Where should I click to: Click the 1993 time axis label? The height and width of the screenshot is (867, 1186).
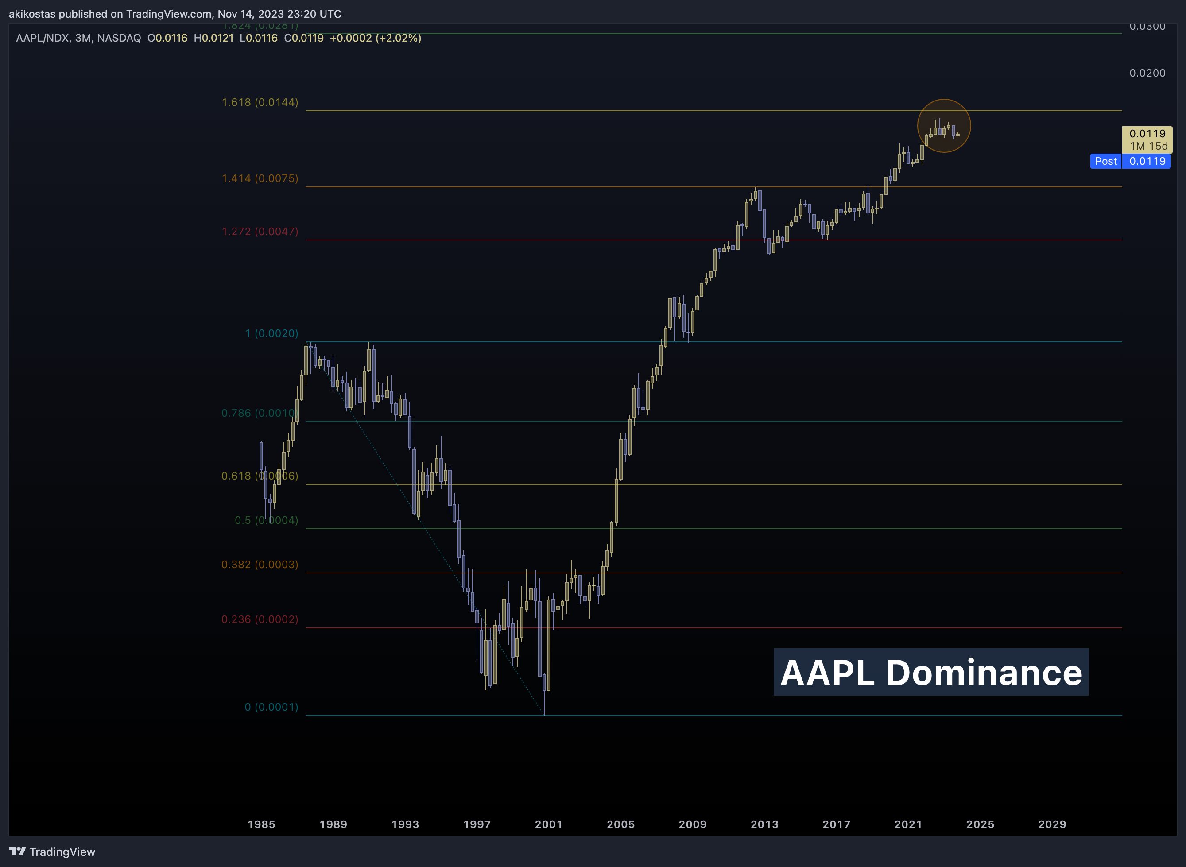pos(405,824)
